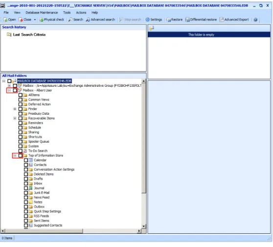Screen dimensions: 273x247
Task: Click the Inbox folder icon
Action: [30, 183]
